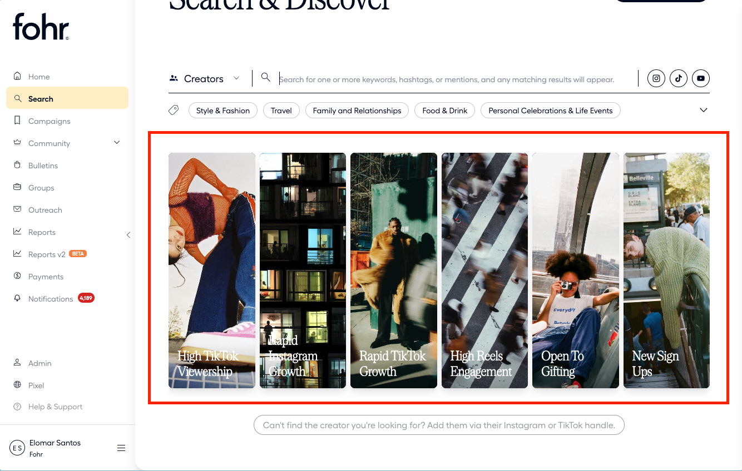Open the hamburger menu beside Elomar Santos
The image size is (742, 471).
tap(121, 448)
